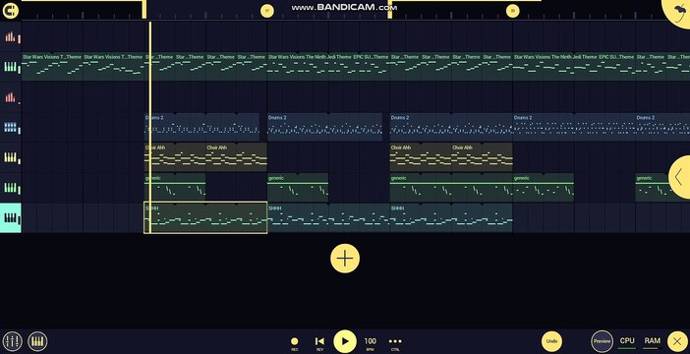Select the yellow-outlined SHHH clip
This screenshot has width=690, height=354.
point(205,217)
